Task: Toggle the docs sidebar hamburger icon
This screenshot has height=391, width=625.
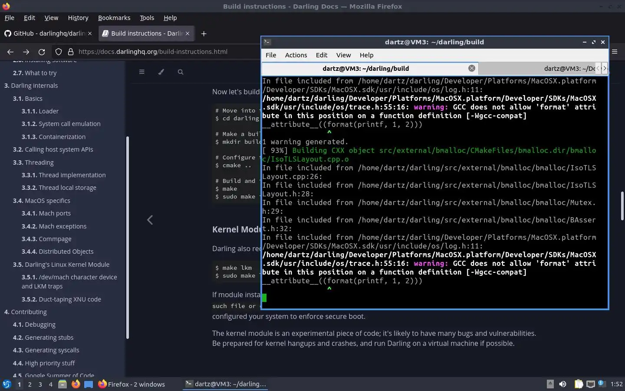Action: click(141, 72)
